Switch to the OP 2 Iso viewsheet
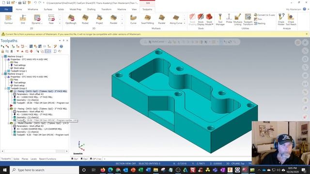 96,159
